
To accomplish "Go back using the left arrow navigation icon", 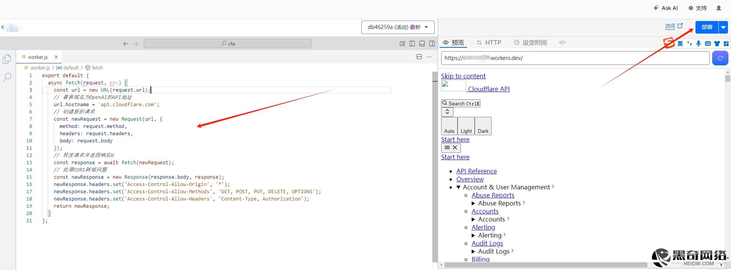I will click(126, 44).
